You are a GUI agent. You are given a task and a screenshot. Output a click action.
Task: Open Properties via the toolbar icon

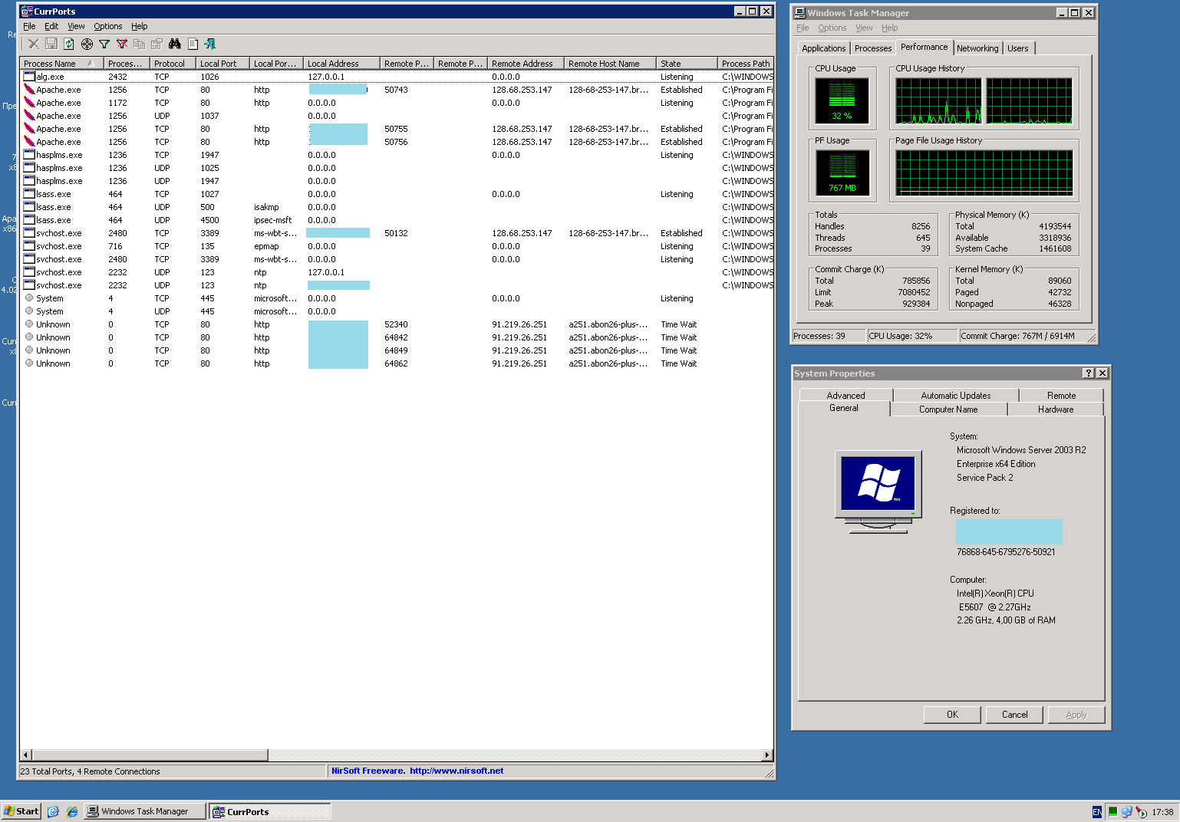157,44
